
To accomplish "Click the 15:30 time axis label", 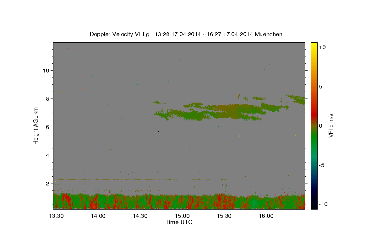I will 224,216.
